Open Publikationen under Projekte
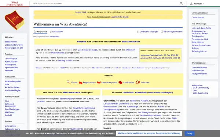This screenshot has height=137, width=220. (11, 62)
